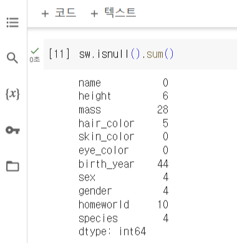Click into the sw.isnull().sum() code line
The height and width of the screenshot is (243, 237).
[126, 54]
